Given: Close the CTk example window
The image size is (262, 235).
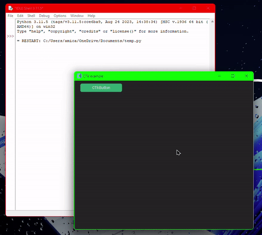Looking at the screenshot, I should [246, 76].
